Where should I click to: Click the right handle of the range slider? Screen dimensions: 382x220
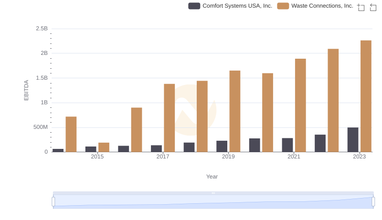pyautogui.click(x=373, y=202)
